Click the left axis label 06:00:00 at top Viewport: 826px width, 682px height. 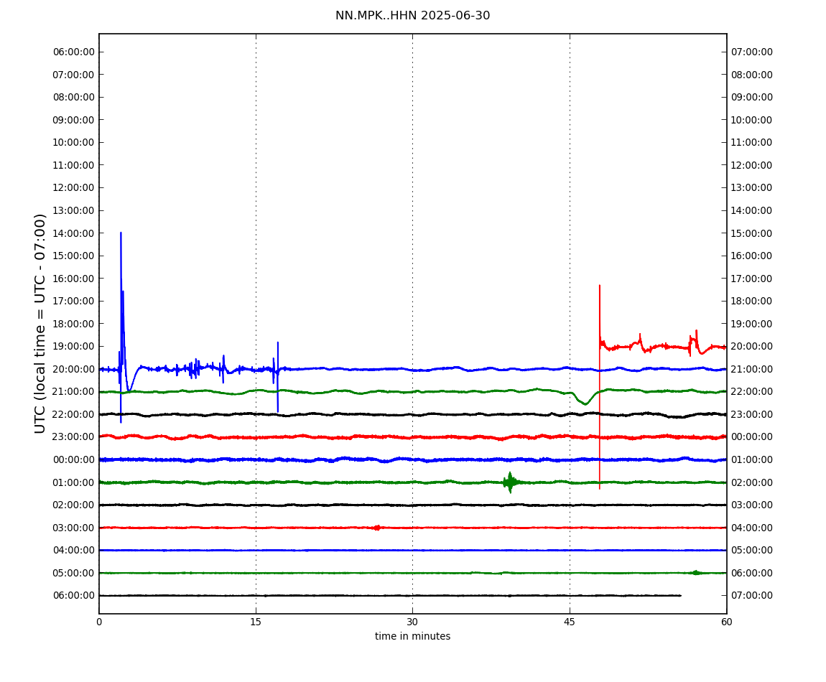tap(74, 52)
